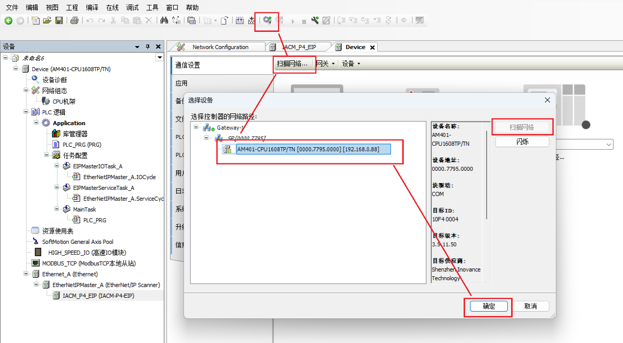The height and width of the screenshot is (343, 623).
Task: Click the Cut (scissors) toolbar icon
Action: point(112,21)
